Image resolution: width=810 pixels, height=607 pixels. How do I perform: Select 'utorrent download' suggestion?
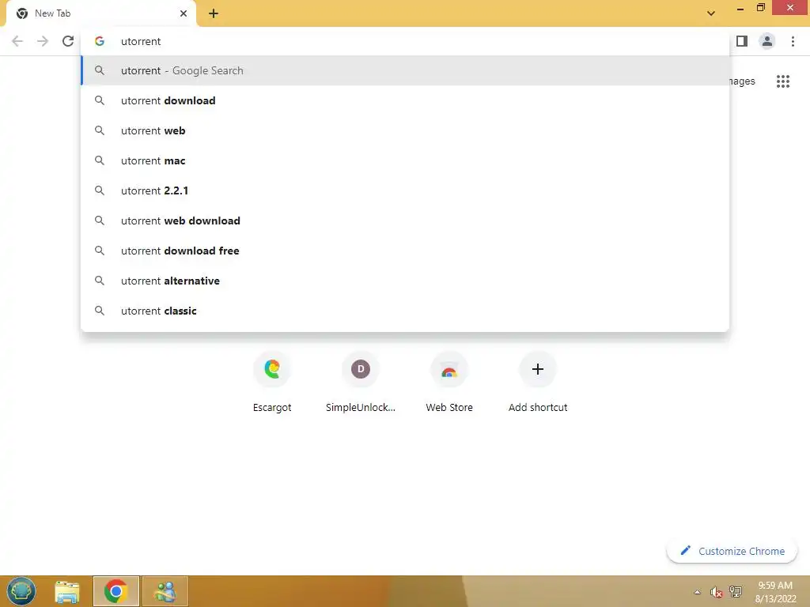pyautogui.click(x=405, y=100)
